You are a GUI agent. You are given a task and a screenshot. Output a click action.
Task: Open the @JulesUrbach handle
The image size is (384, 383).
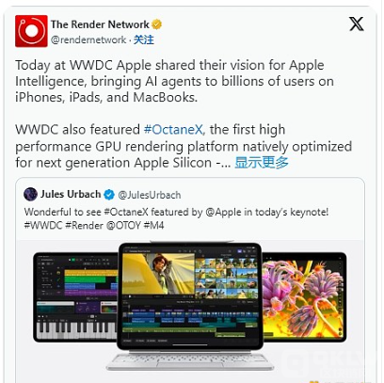150,195
